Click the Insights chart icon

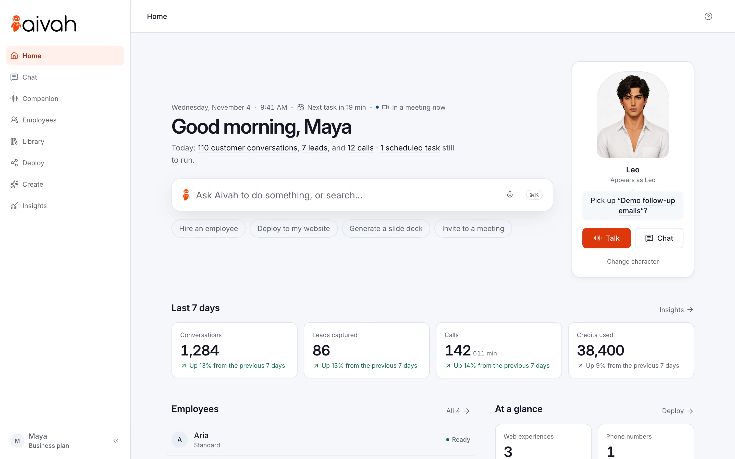coord(14,206)
